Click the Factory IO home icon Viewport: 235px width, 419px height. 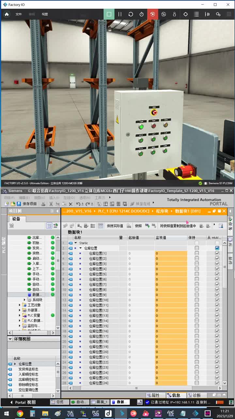click(x=7, y=14)
